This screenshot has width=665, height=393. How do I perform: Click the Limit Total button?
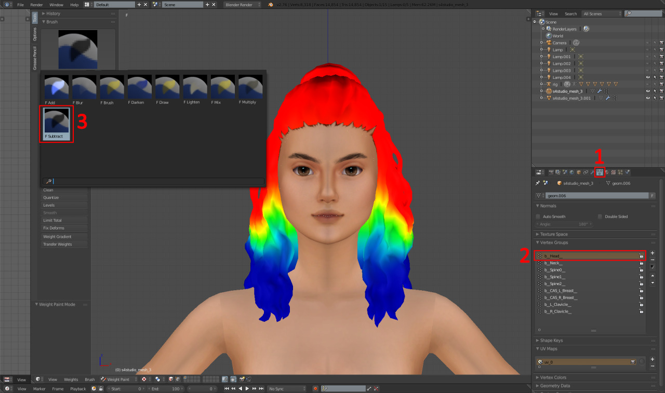[x=64, y=220]
